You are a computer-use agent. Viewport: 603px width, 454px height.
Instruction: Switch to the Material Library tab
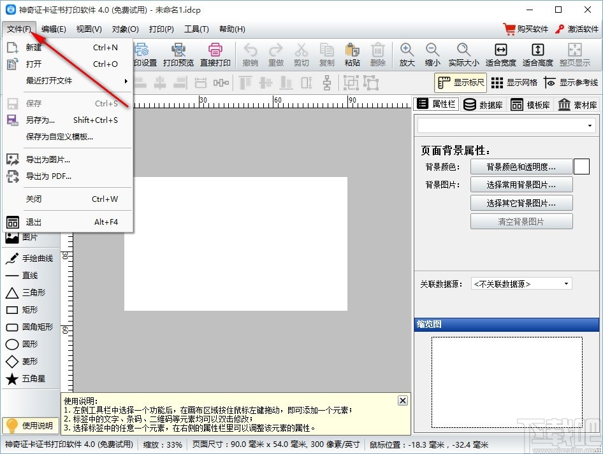[578, 104]
